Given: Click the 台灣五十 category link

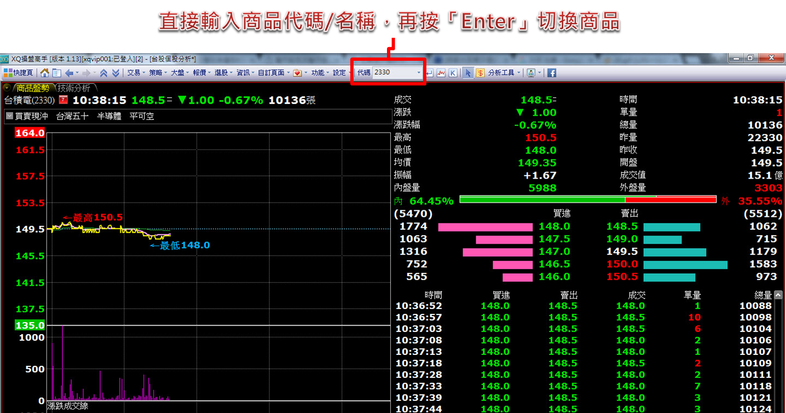Looking at the screenshot, I should point(72,116).
